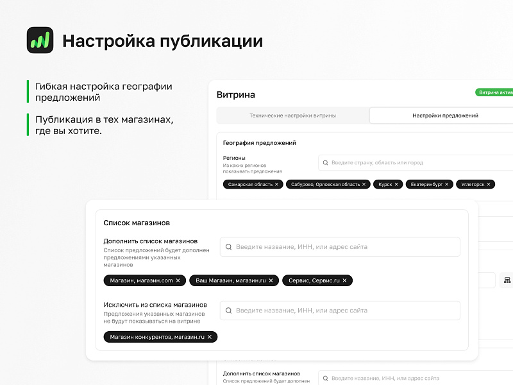Screen dimensions: 513x385
Task: Click the magnifier icon in the Исключить field
Action: pos(228,311)
